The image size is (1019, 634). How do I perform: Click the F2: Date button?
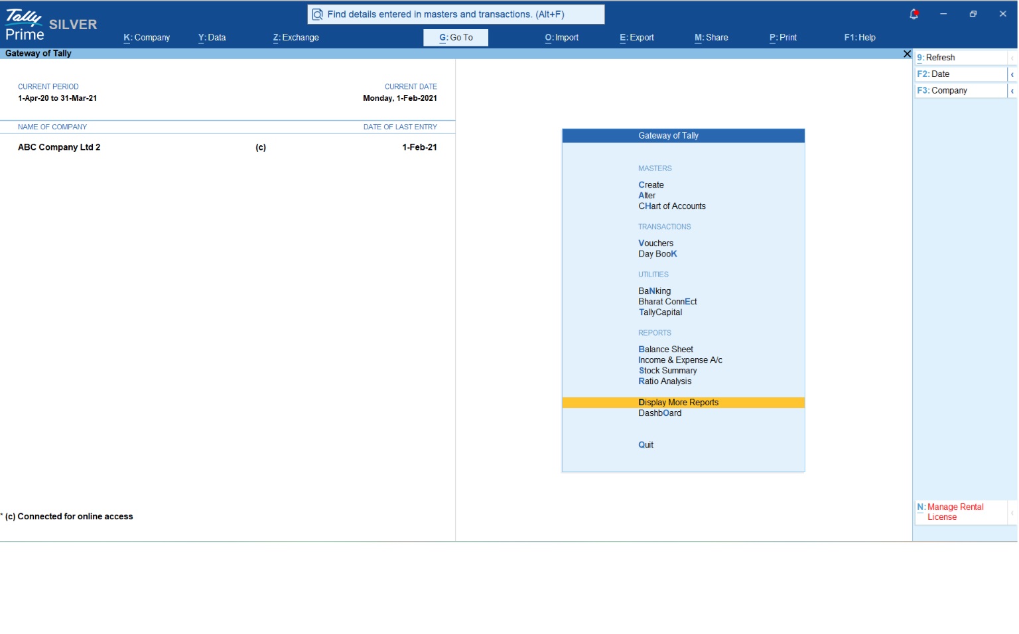click(961, 74)
